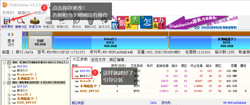
Task: Select 本地磁盘(F:) block in disk map
Action: (209, 40)
